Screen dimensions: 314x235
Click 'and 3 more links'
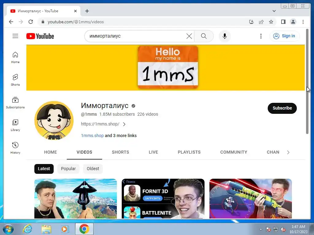tap(121, 136)
